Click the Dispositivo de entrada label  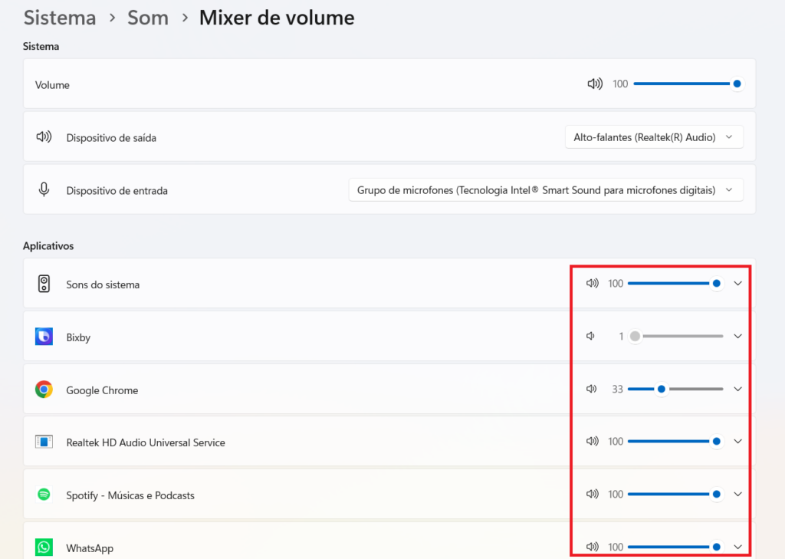coord(117,190)
